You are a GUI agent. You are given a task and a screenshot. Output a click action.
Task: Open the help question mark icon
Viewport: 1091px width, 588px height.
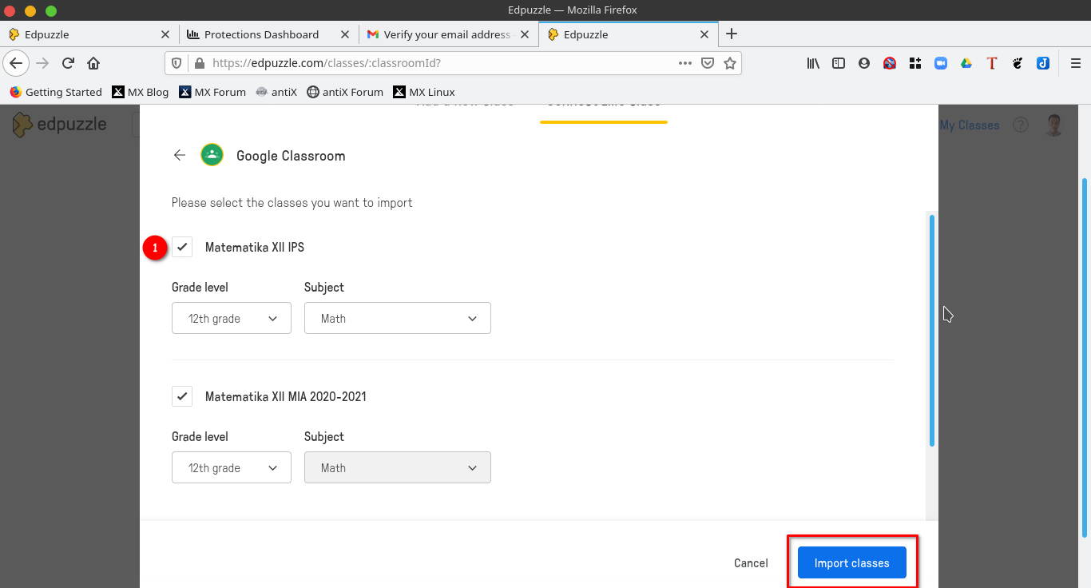(1021, 125)
